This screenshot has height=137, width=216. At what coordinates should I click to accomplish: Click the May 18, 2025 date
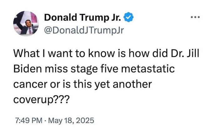(x=71, y=121)
